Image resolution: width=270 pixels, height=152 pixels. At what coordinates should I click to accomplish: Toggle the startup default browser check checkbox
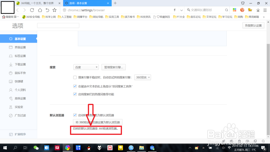click(75, 115)
